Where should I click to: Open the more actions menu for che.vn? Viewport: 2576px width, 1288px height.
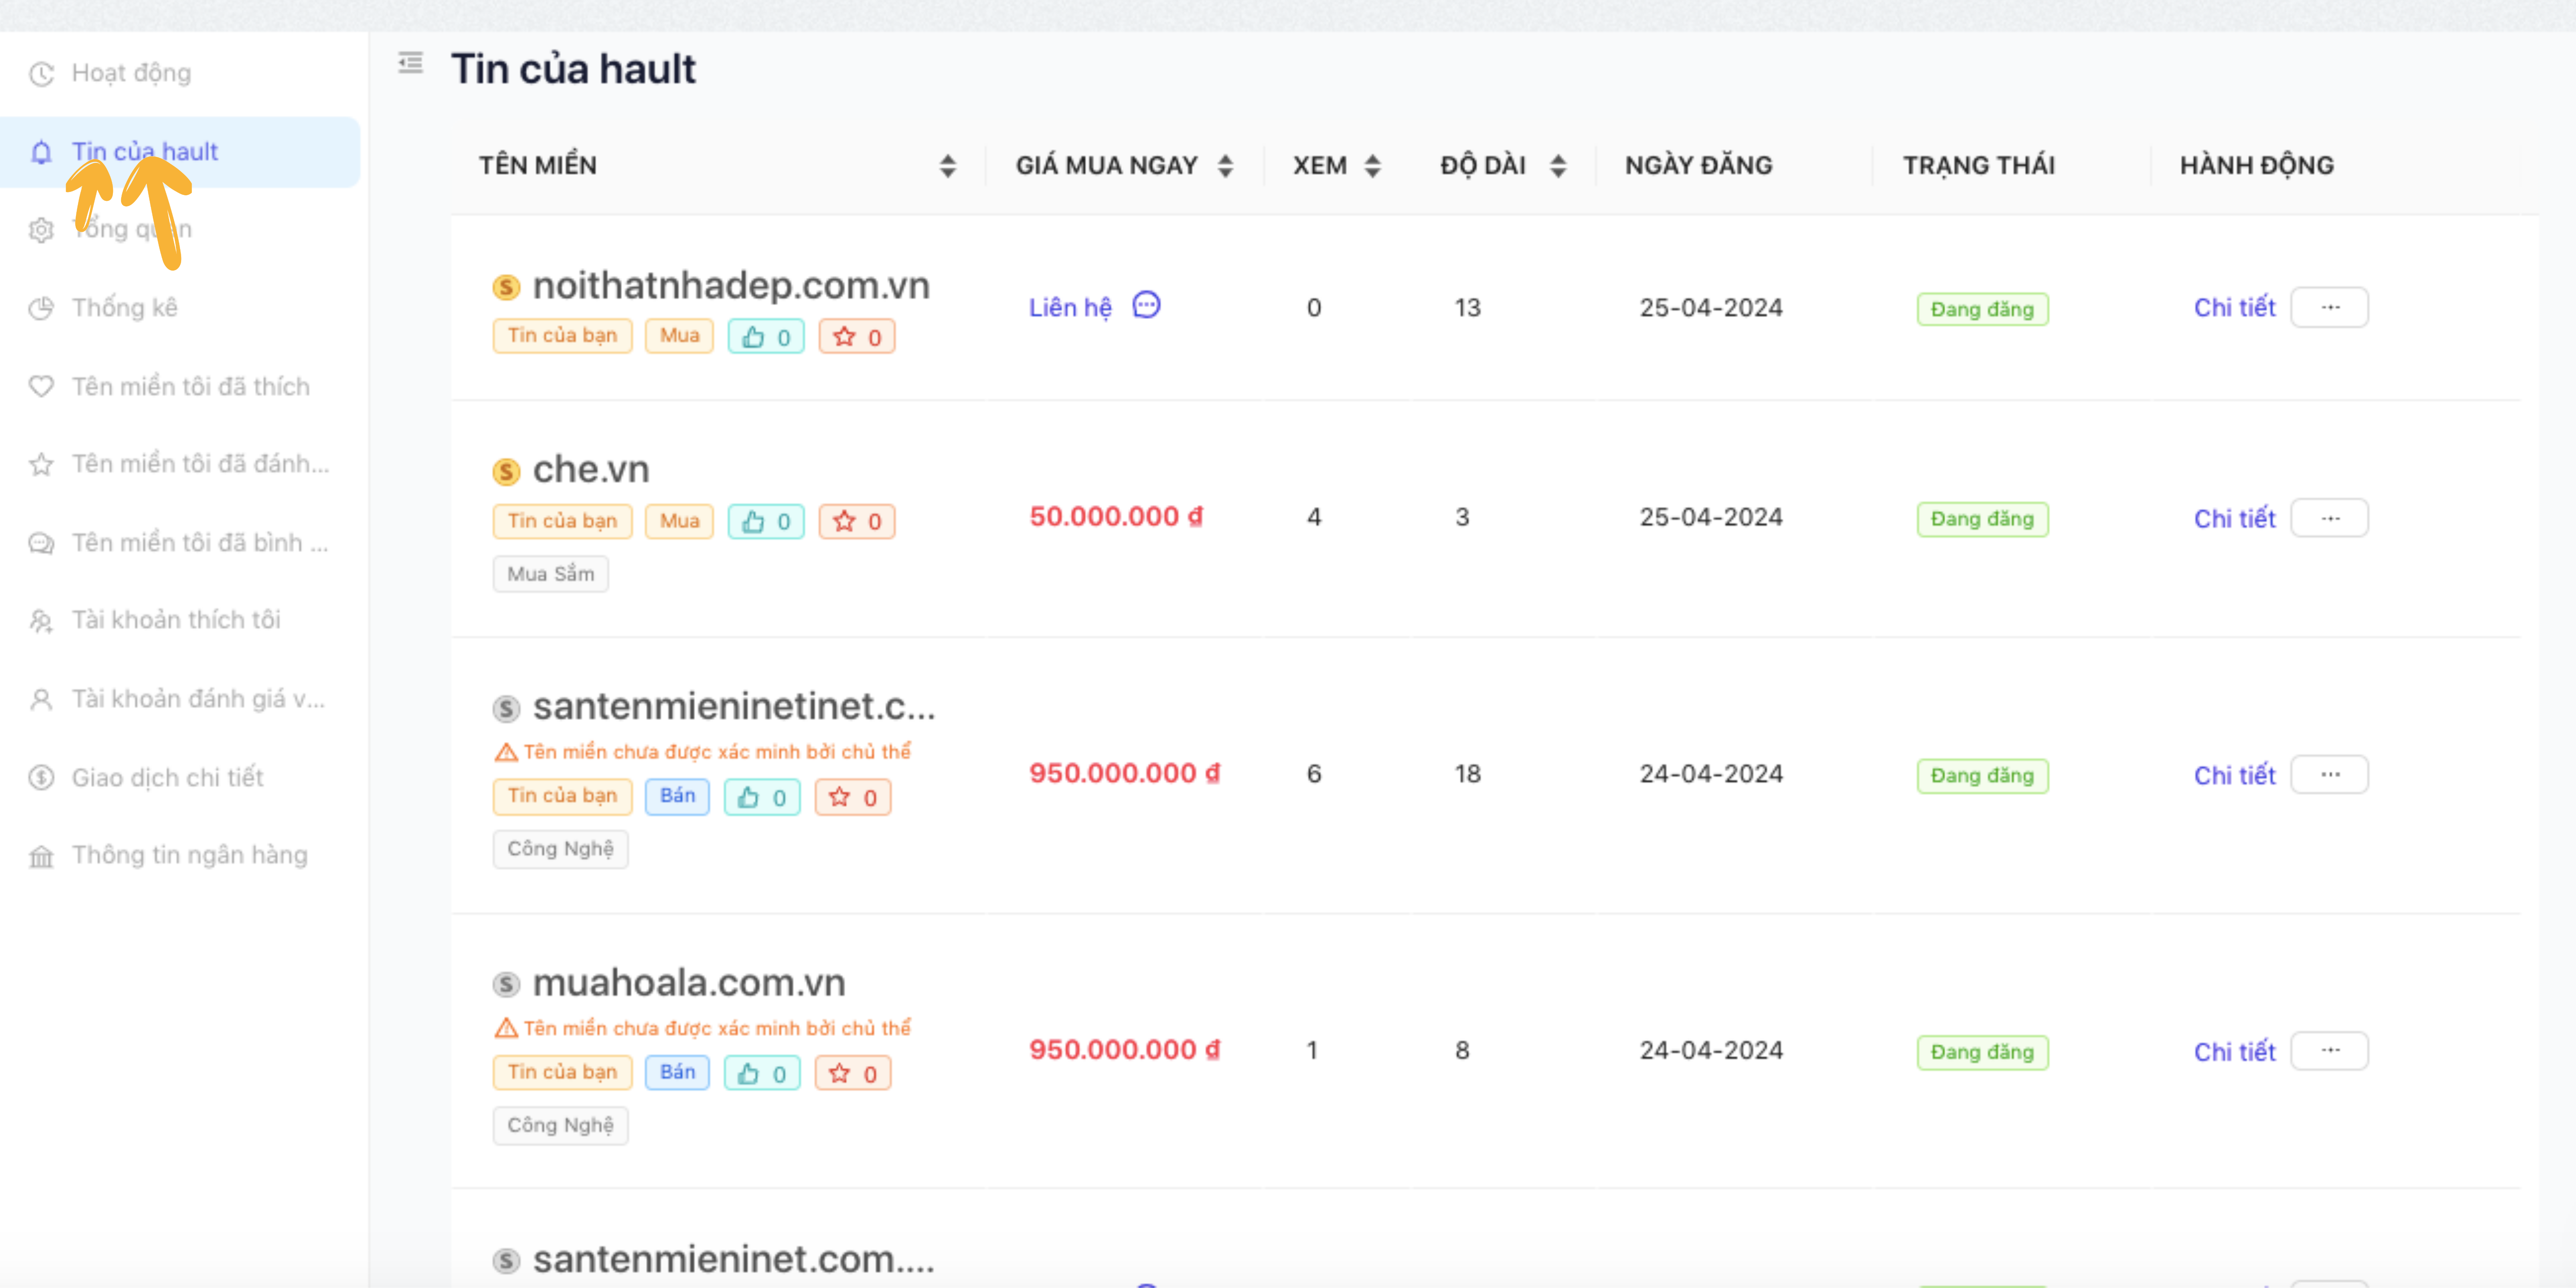click(x=2330, y=518)
